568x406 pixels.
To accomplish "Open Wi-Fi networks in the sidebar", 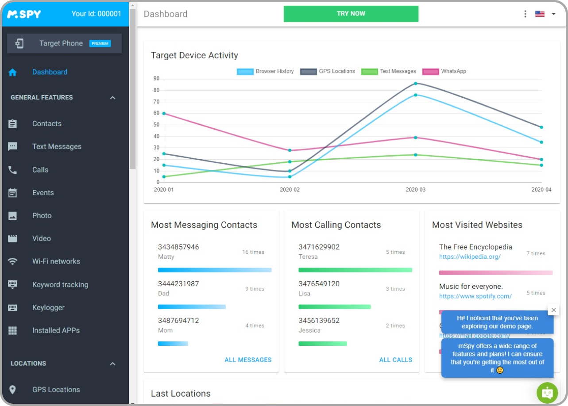I will point(56,261).
